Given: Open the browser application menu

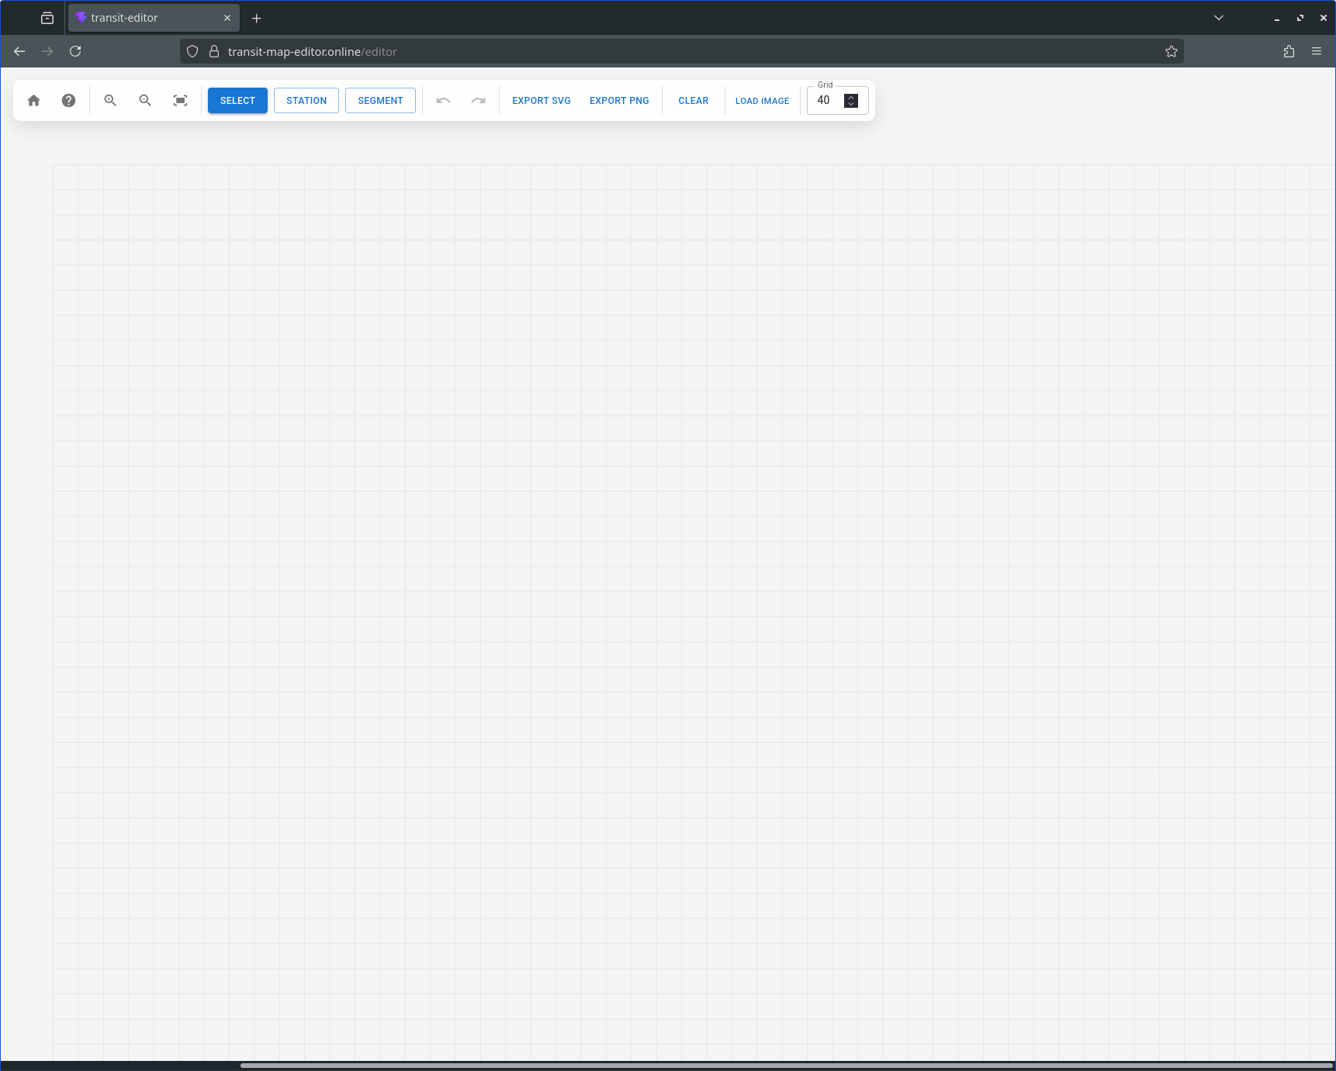Looking at the screenshot, I should tap(1317, 51).
